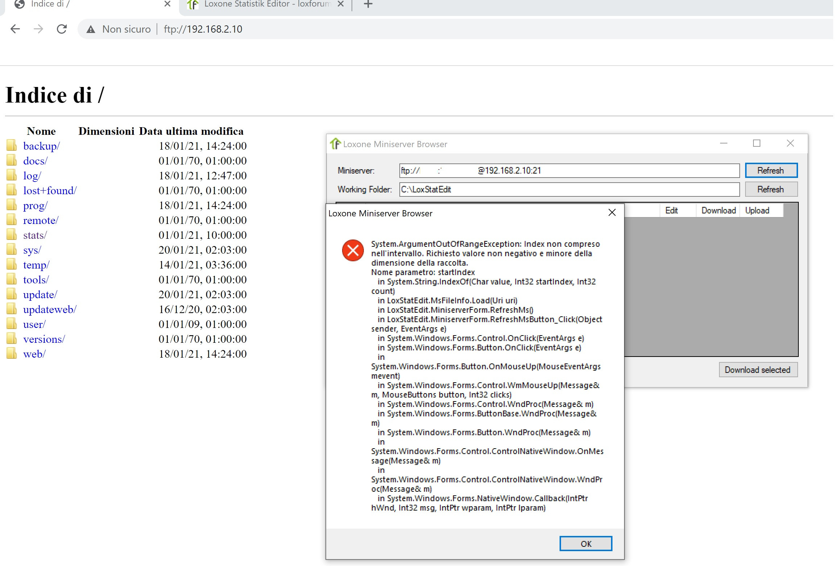The width and height of the screenshot is (835, 566).
Task: Click the Non sicuro warning triangle icon
Action: pyautogui.click(x=91, y=29)
